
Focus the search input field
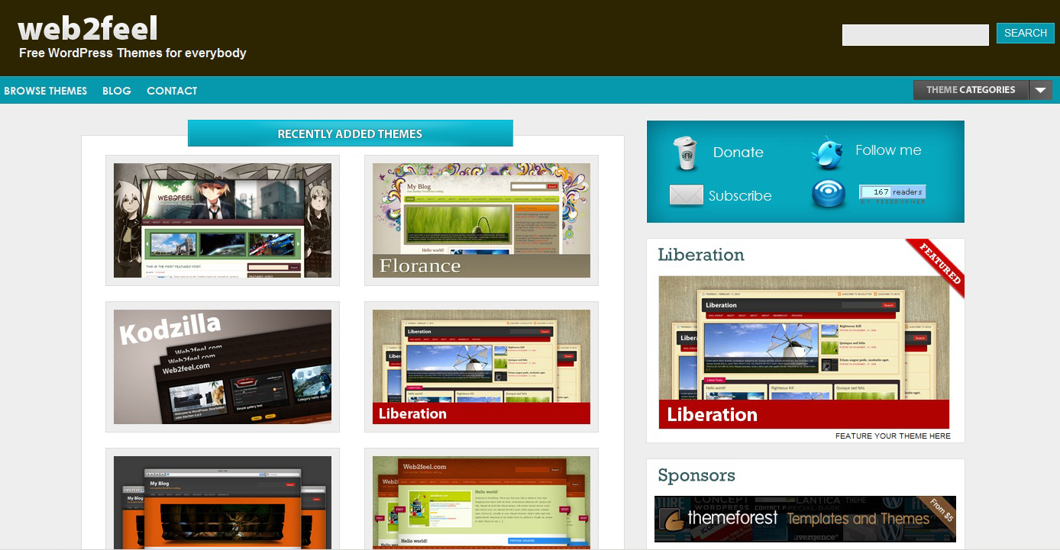(915, 35)
